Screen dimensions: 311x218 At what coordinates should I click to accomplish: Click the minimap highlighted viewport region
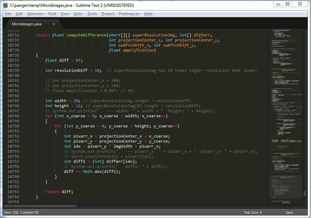pos(286,187)
